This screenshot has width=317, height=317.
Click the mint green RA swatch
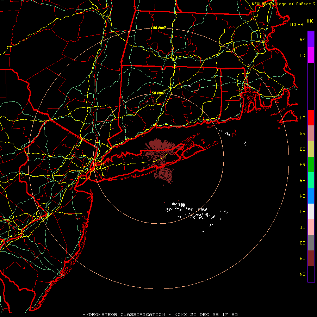tap(311, 180)
